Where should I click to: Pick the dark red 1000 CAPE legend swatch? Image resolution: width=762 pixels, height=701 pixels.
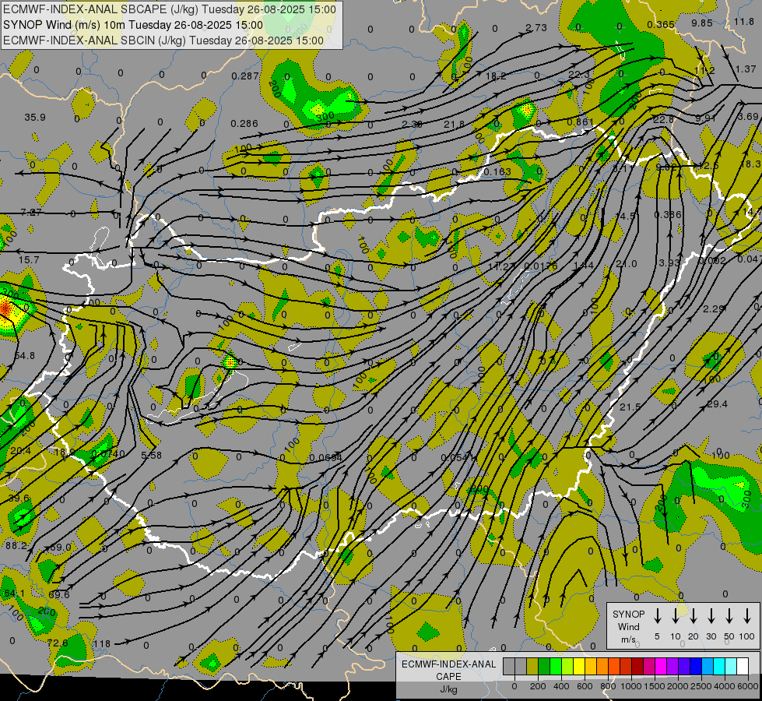[637, 667]
